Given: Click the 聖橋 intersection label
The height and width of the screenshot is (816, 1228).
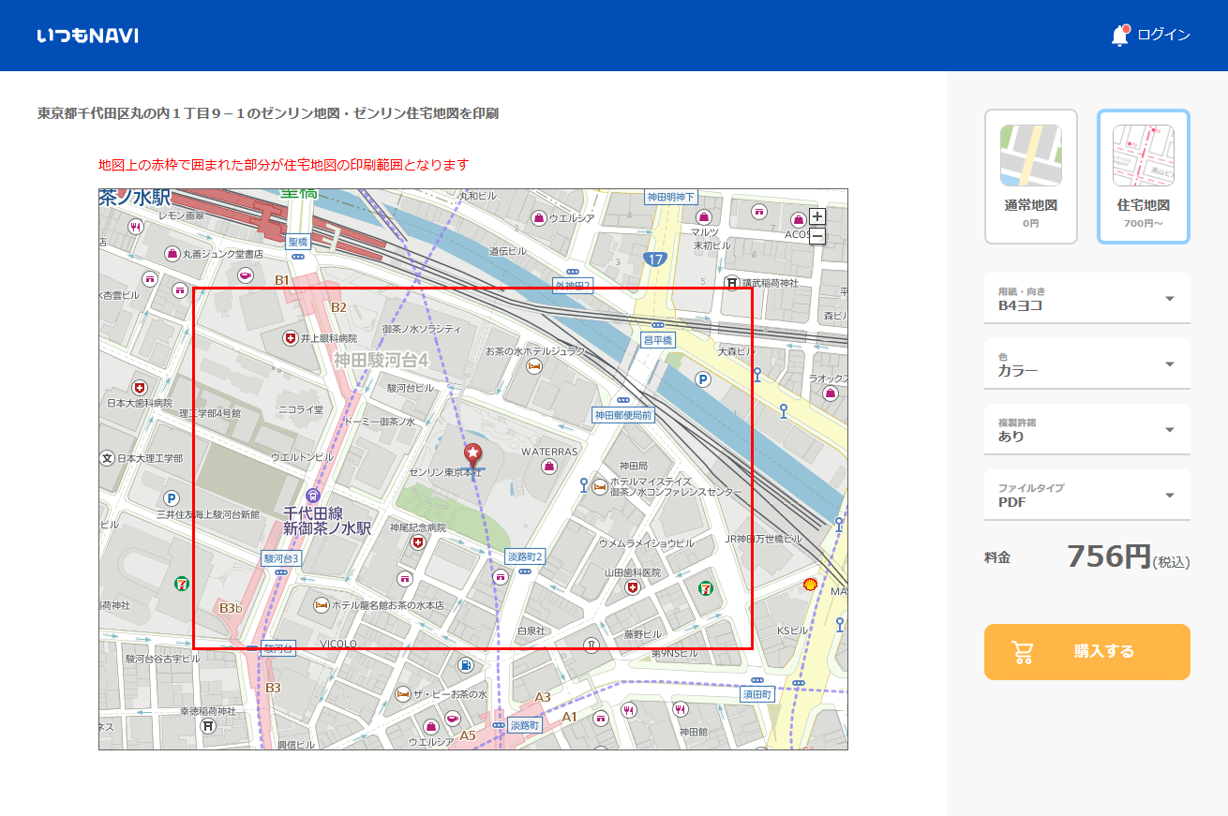Looking at the screenshot, I should (x=298, y=242).
